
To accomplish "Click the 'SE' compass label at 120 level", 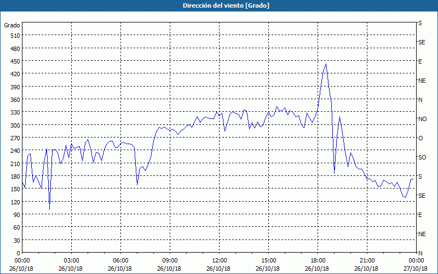I will pos(422,196).
